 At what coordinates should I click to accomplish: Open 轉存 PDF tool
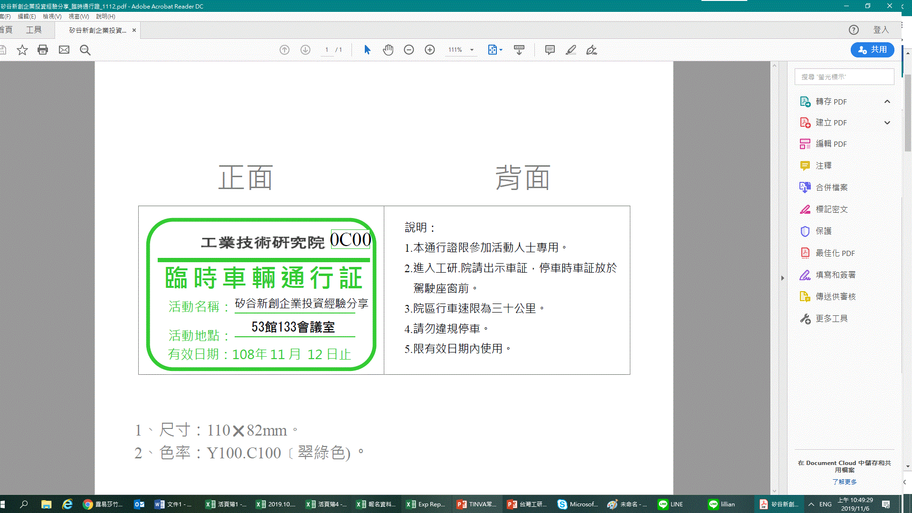tap(831, 102)
